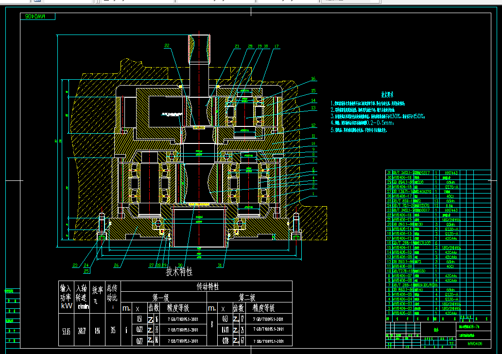Select balloon callout 31 below the drawing

[220, 265]
